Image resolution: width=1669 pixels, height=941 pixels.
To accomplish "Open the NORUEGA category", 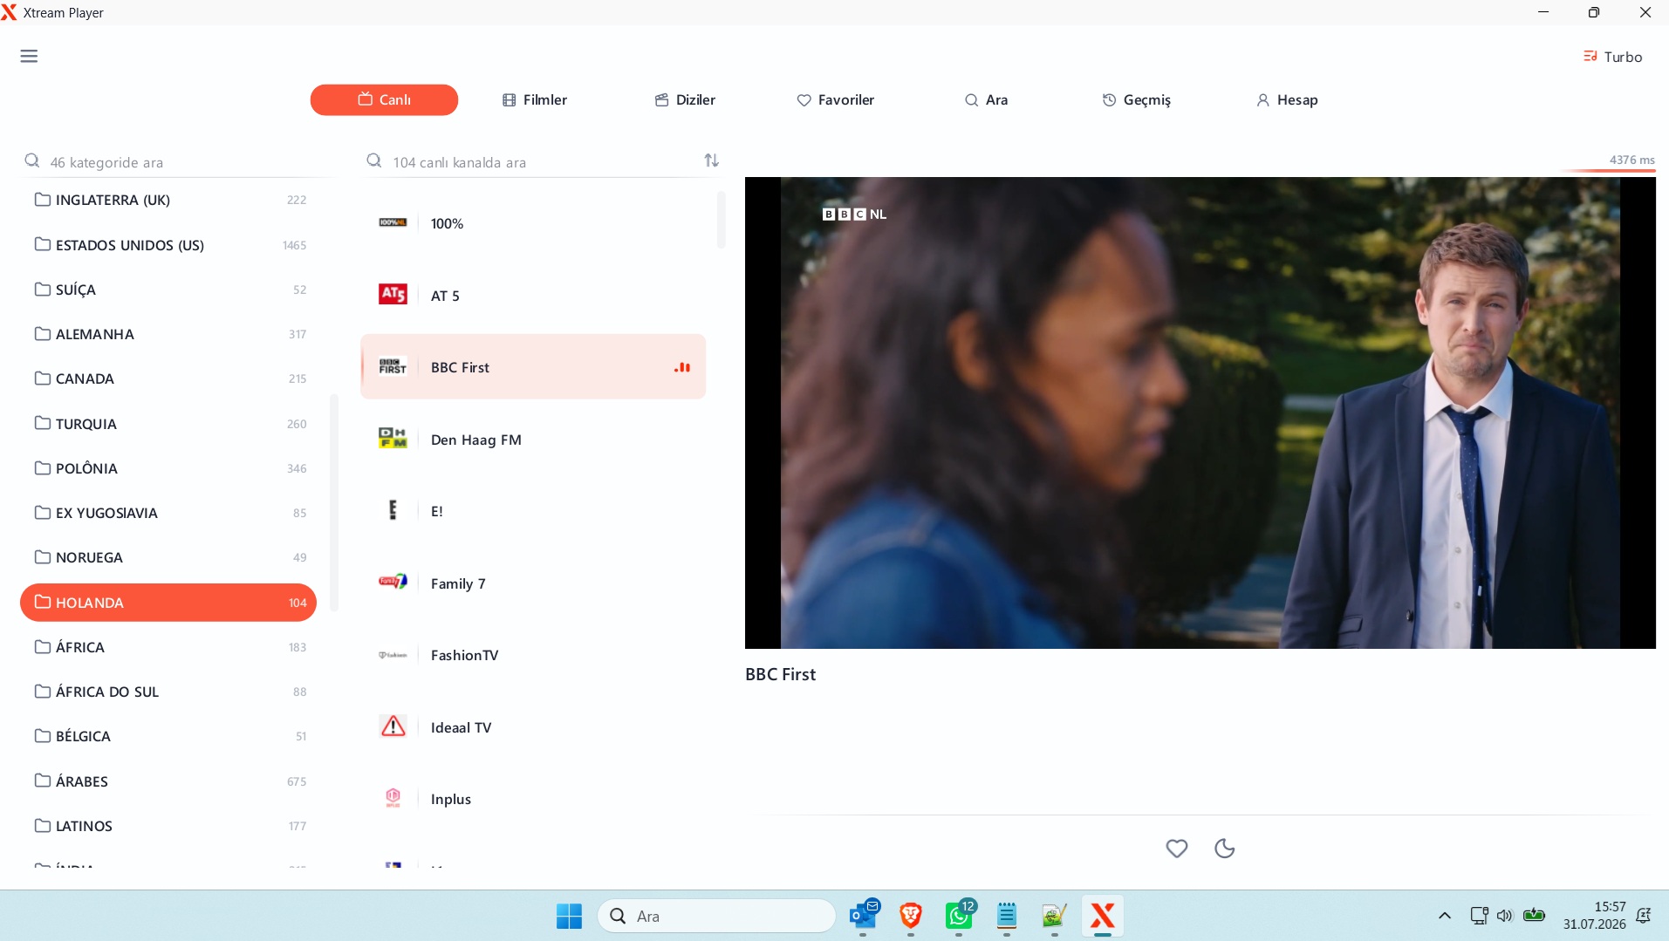I will 168,557.
